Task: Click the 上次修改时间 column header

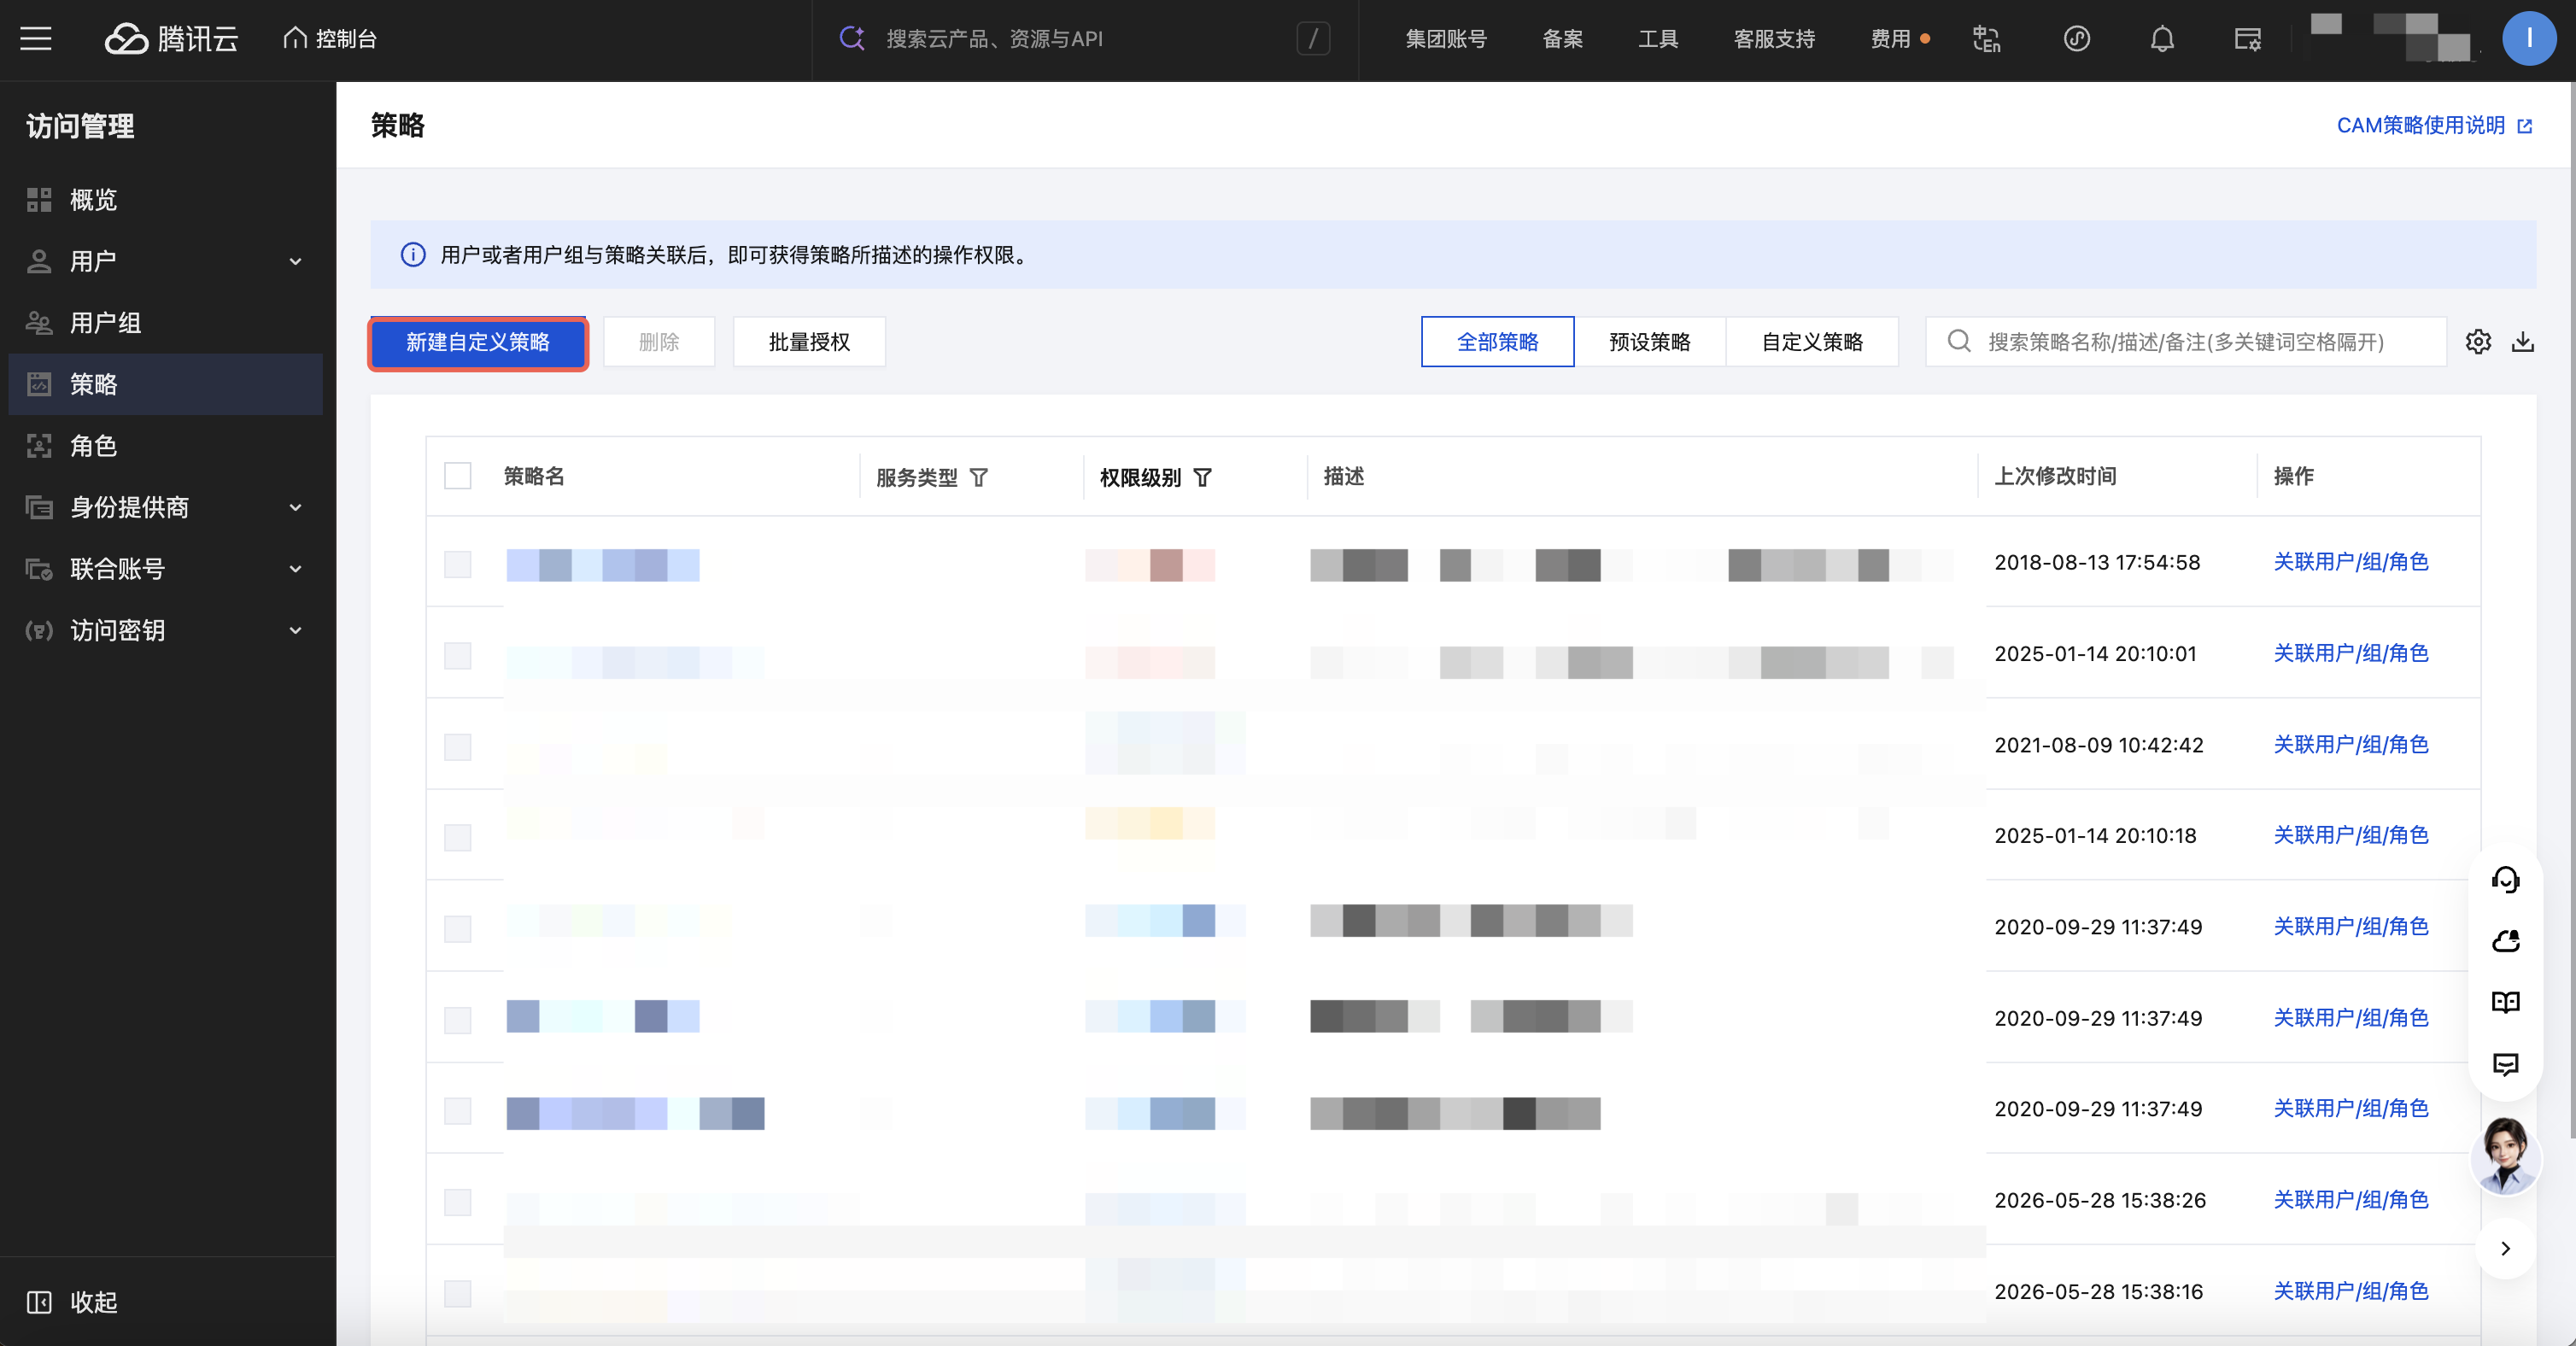Action: (x=2055, y=476)
